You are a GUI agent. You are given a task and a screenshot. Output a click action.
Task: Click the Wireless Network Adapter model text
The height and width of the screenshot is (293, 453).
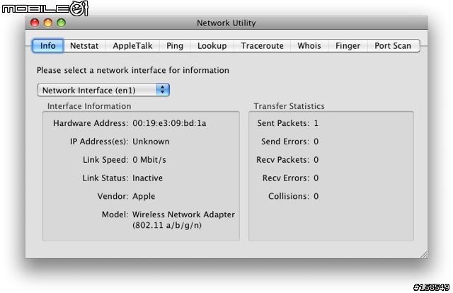coord(183,219)
